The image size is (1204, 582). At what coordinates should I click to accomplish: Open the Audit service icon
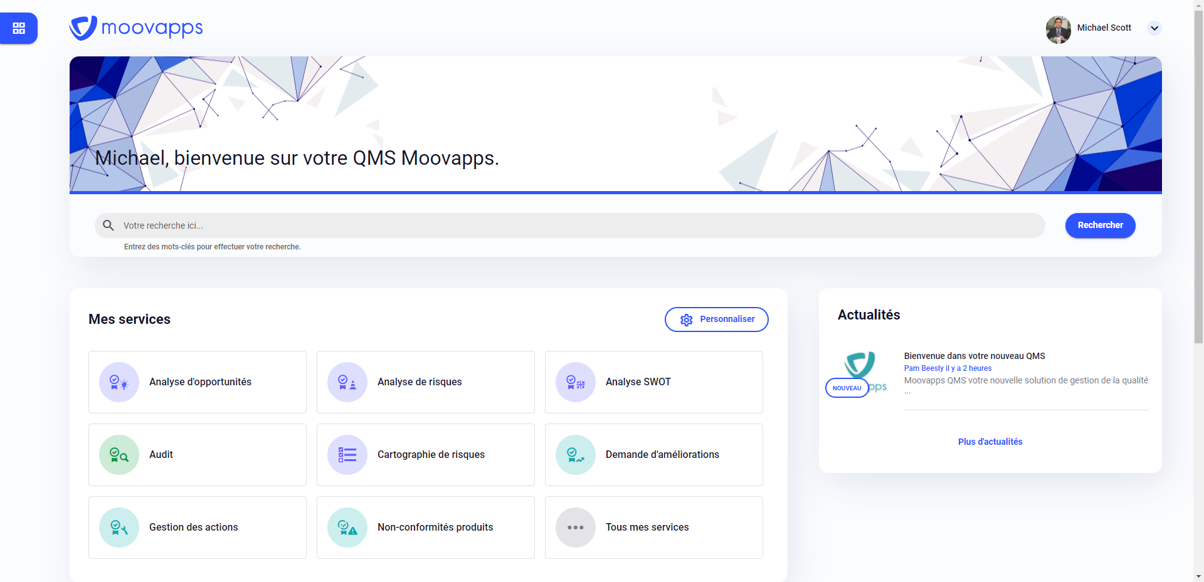[x=119, y=455]
